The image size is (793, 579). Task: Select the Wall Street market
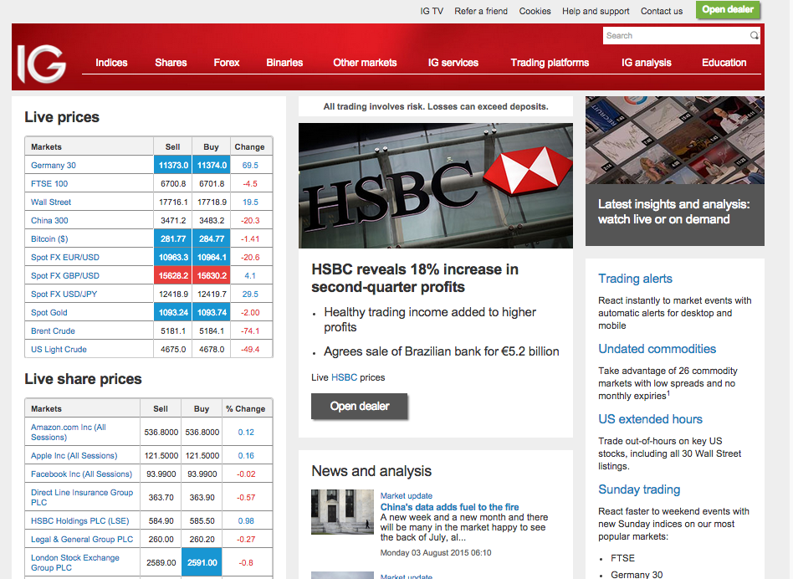point(50,202)
